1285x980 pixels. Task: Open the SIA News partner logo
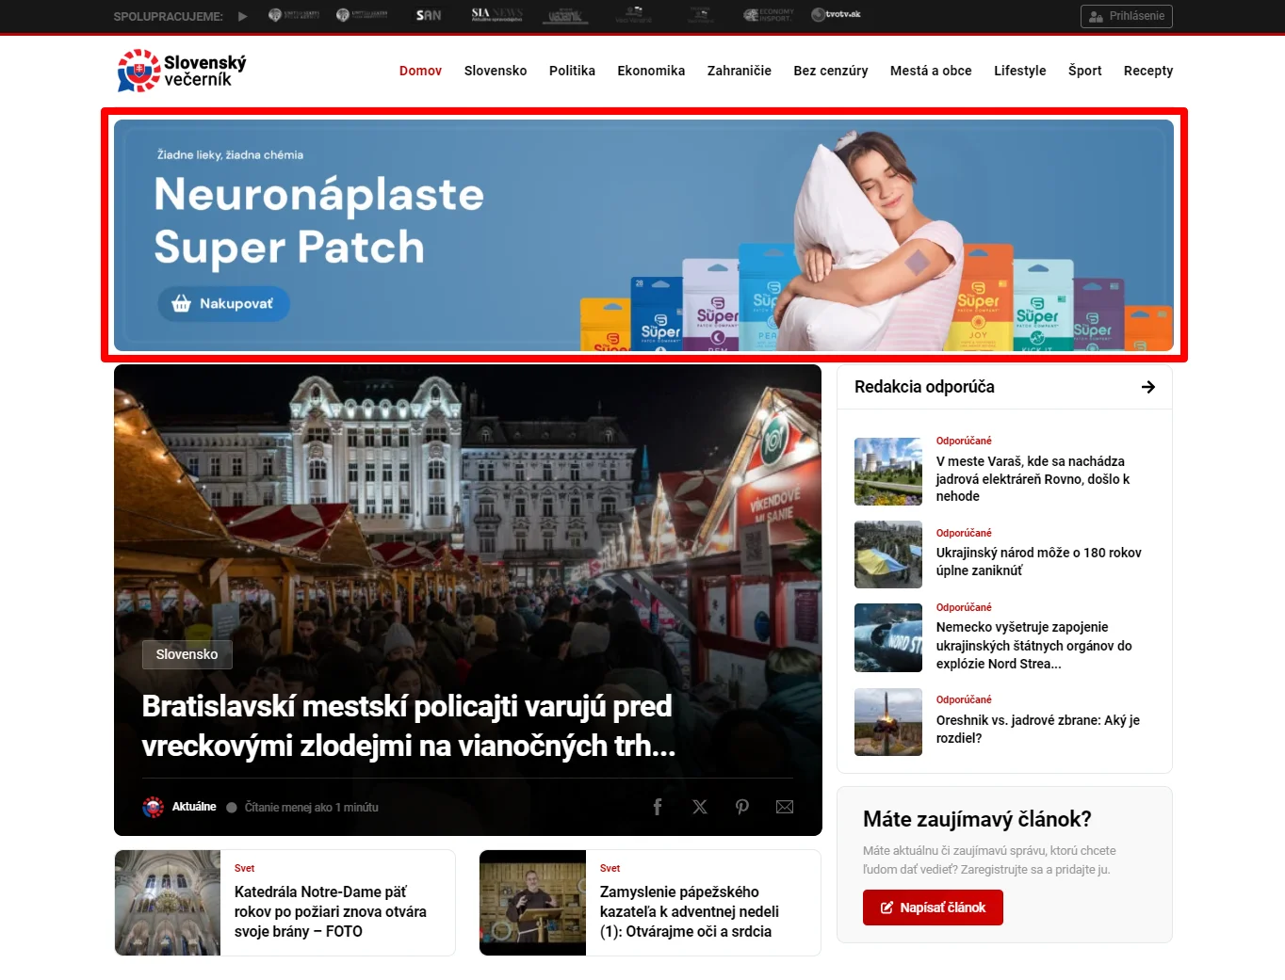[x=496, y=15]
